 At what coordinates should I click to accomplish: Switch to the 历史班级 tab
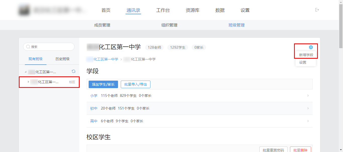63,59
